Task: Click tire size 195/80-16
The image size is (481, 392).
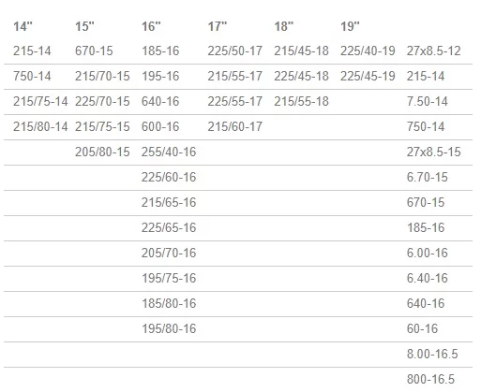Action: [169, 328]
